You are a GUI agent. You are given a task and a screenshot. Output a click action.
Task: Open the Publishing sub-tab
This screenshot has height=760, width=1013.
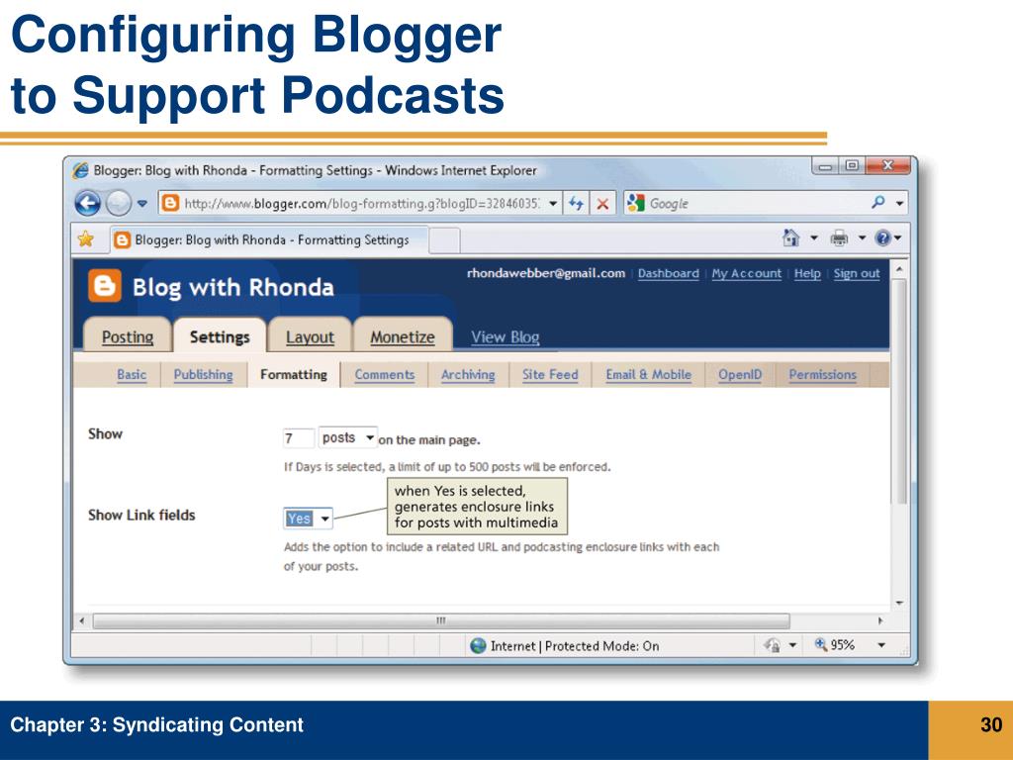203,375
